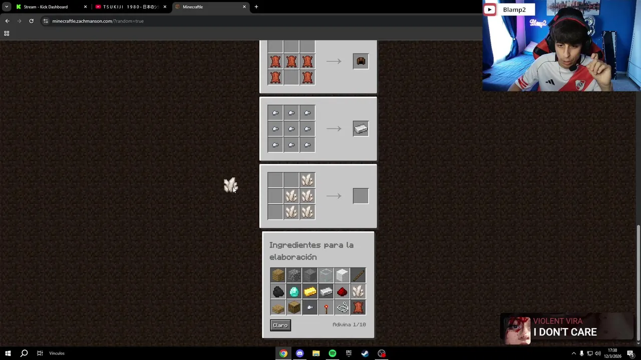Pick the string ingredient
The image size is (641, 360).
(342, 307)
